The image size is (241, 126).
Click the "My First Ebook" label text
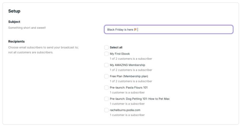[x=120, y=54]
